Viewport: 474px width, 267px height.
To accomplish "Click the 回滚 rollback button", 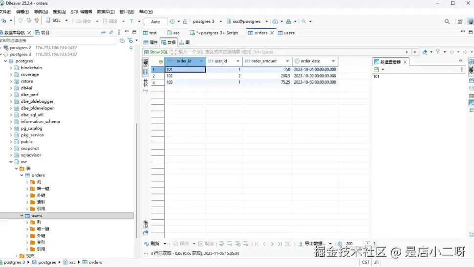I will [110, 21].
